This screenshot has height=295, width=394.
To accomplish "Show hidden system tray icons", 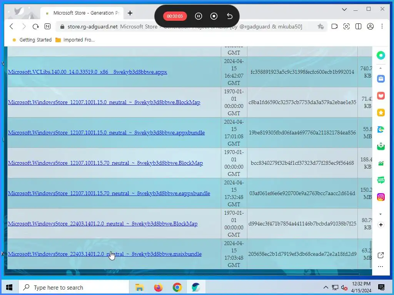I will click(326, 287).
